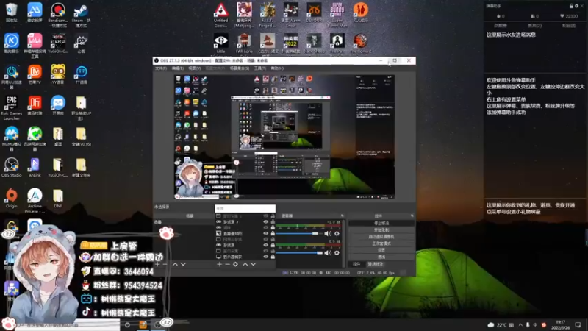Screen dimensions: 588x331
Task: Pop out the controls dock
Action: pos(412,216)
